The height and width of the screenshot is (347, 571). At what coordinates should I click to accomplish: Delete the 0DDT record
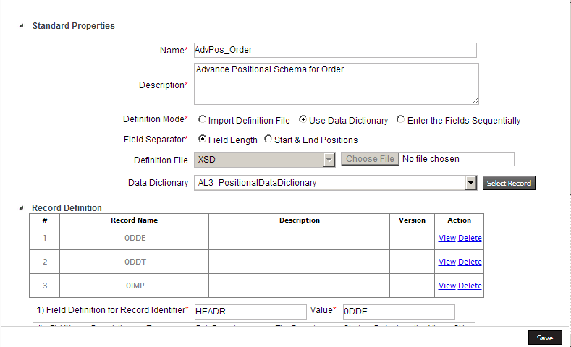pos(470,262)
